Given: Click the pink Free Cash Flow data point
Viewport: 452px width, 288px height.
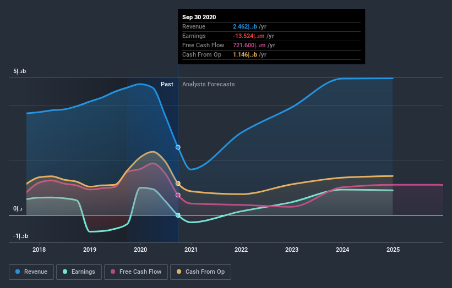Looking at the screenshot, I should click(178, 195).
